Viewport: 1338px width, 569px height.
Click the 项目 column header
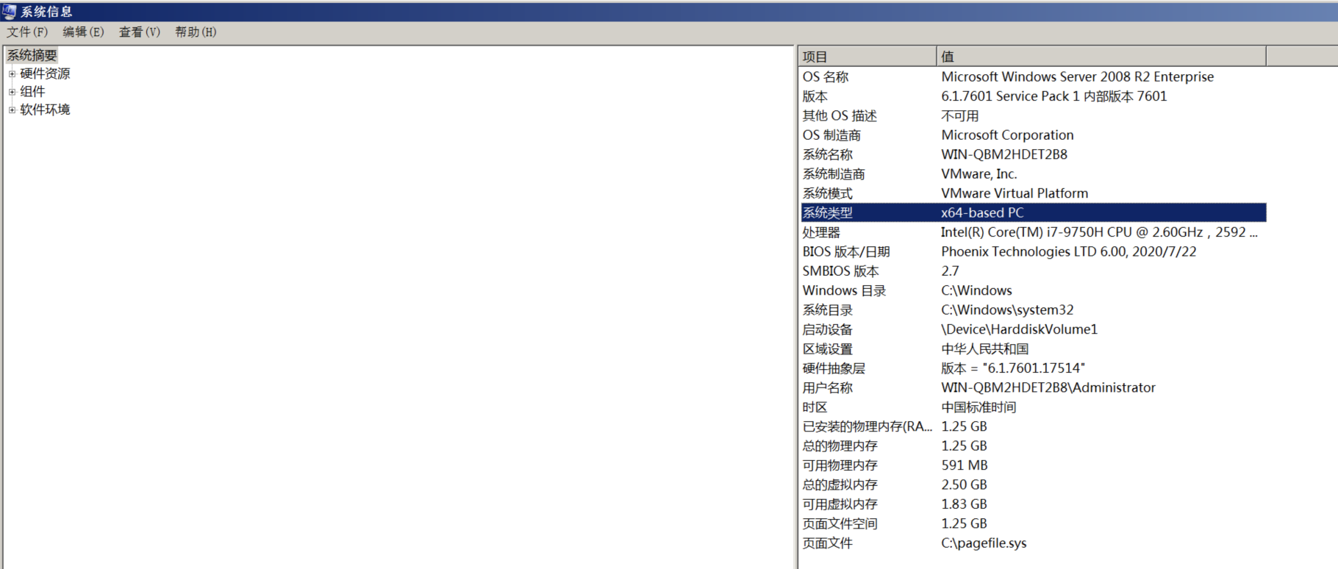tap(866, 57)
